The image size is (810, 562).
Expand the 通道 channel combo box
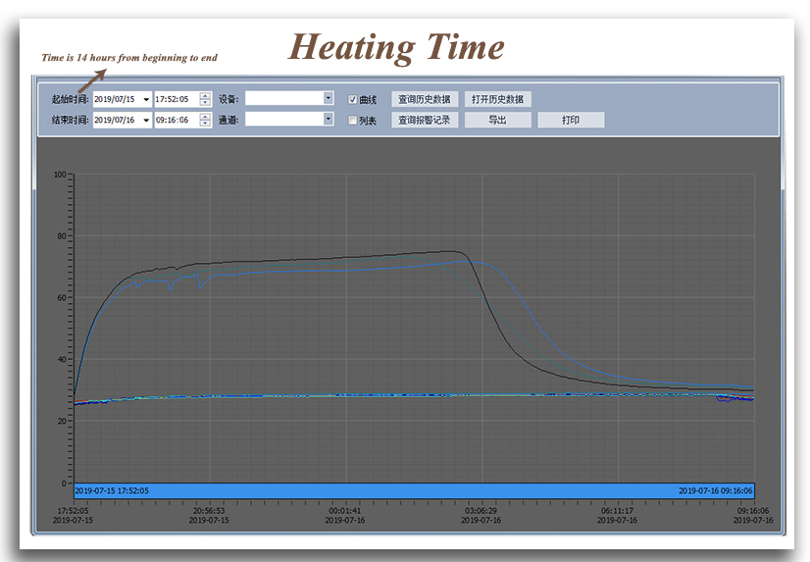329,119
